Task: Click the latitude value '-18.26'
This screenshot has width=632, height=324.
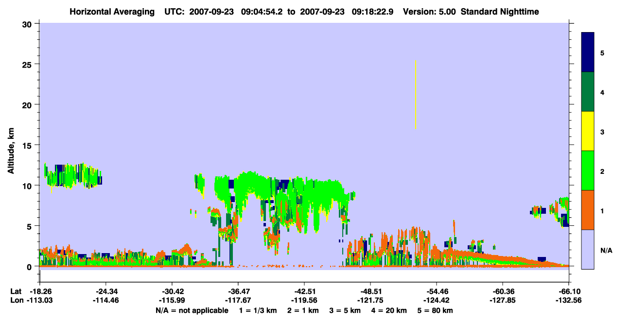Action: (x=41, y=291)
